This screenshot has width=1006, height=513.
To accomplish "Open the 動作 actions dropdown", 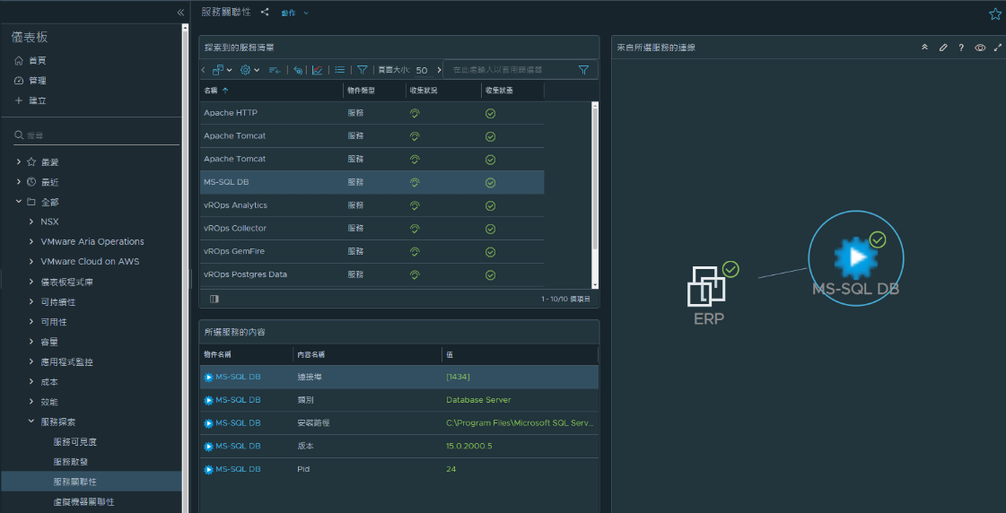I will click(294, 13).
